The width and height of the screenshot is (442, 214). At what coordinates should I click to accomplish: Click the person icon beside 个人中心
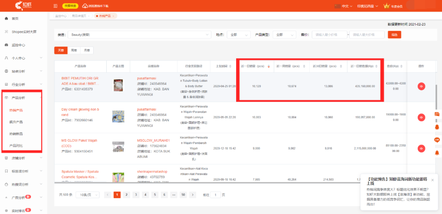(x=6, y=58)
